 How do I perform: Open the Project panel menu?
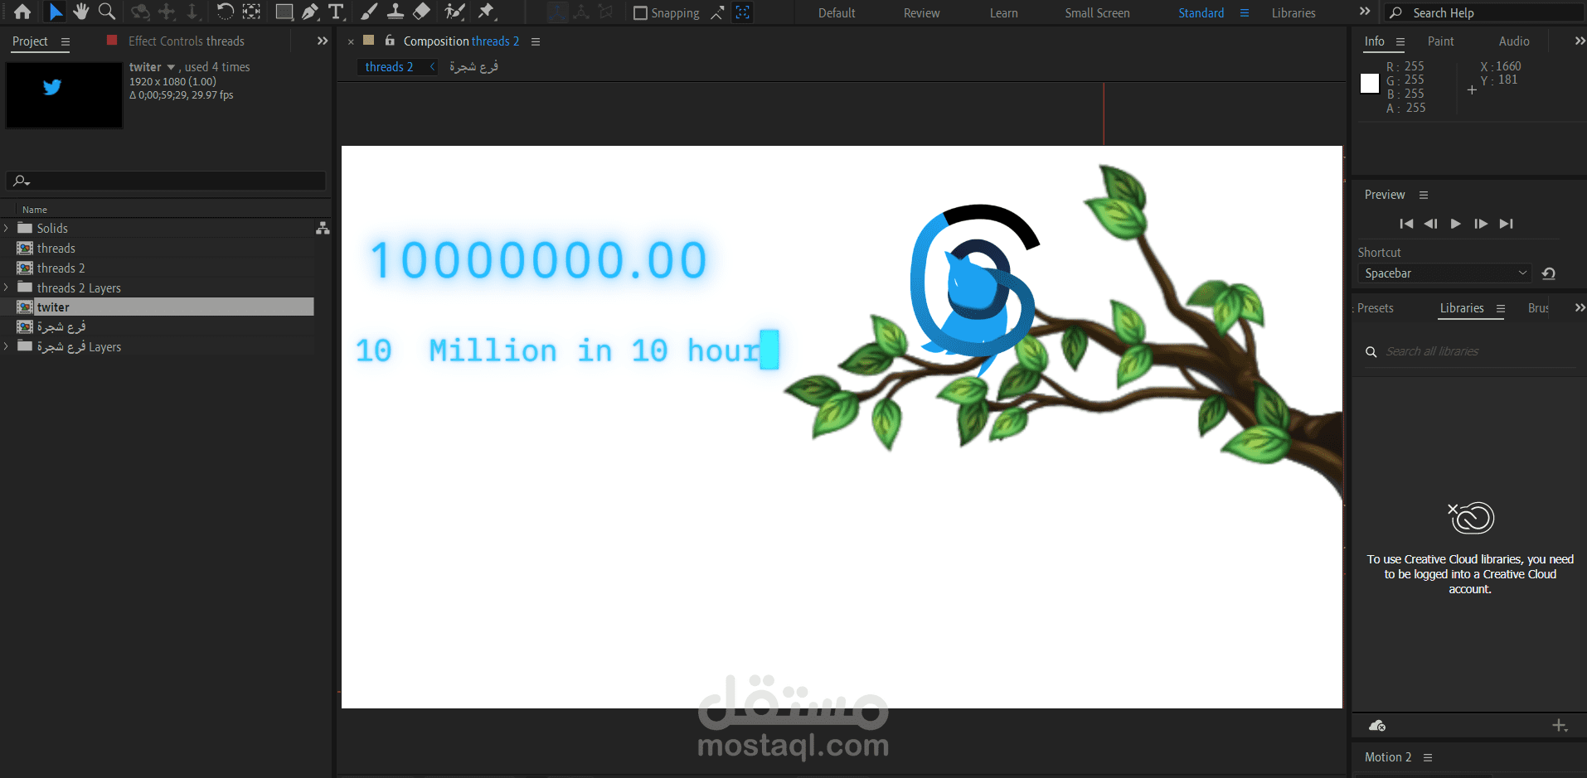tap(66, 41)
